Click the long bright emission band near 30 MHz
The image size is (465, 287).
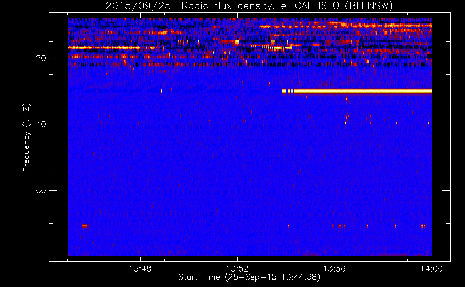point(357,91)
